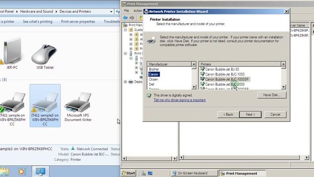
Task: Close the Network Printer Installation Wizard
Action: [287, 11]
